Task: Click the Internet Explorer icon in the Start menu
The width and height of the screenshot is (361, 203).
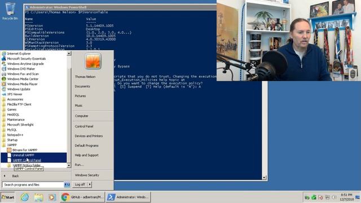Action: click(x=4, y=54)
